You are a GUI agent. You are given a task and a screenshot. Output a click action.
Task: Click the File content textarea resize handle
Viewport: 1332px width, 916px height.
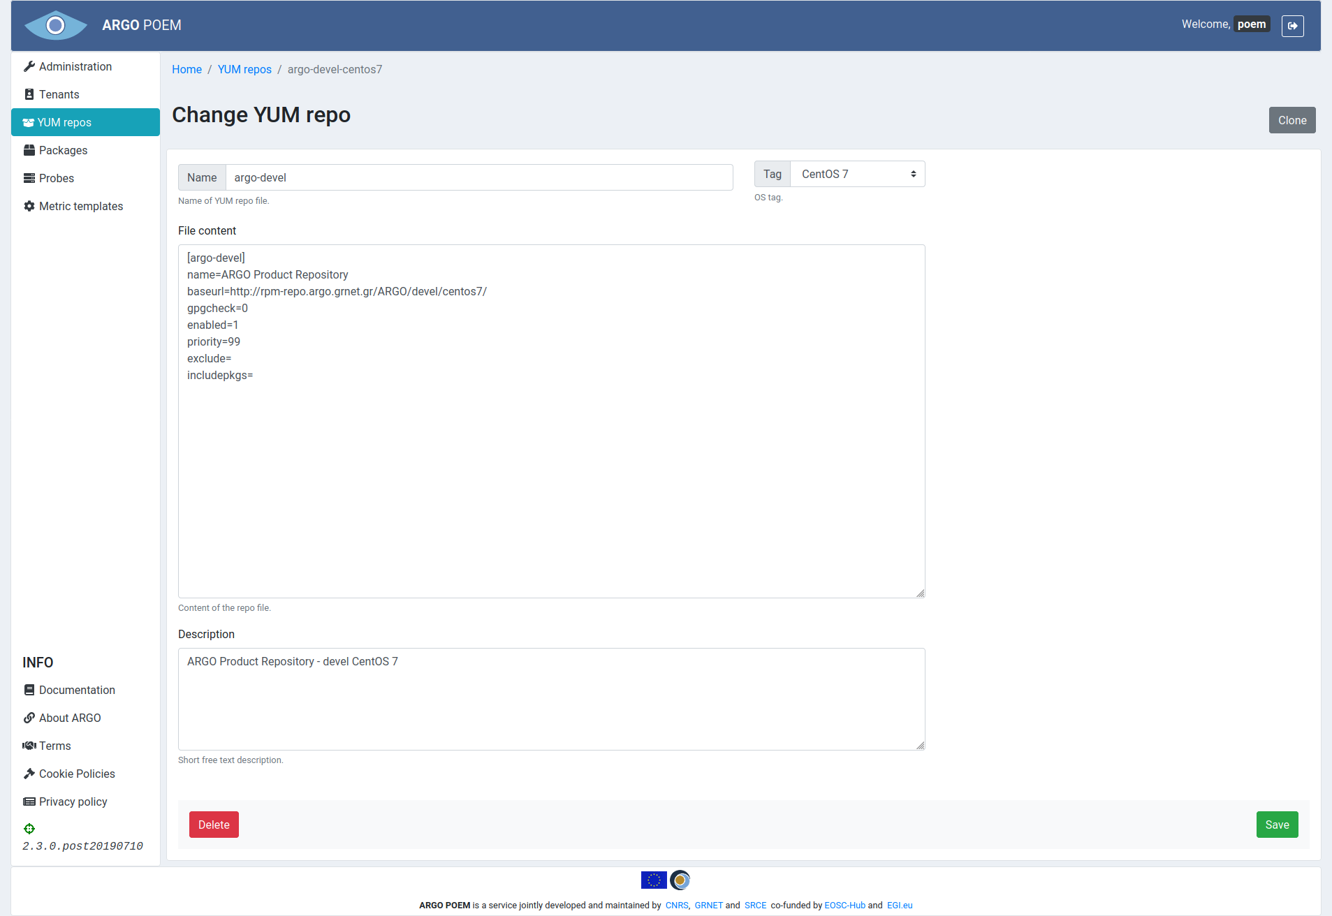pos(920,593)
